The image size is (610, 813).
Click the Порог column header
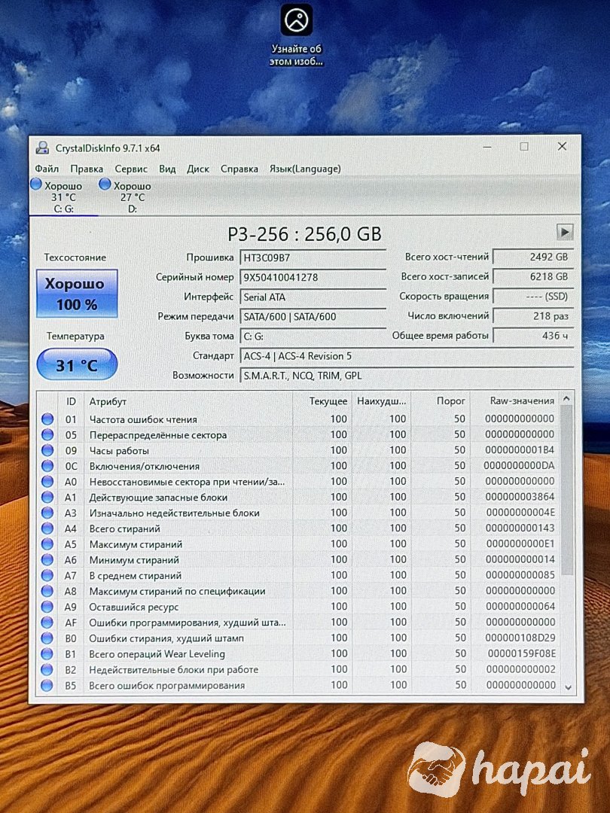coord(441,401)
